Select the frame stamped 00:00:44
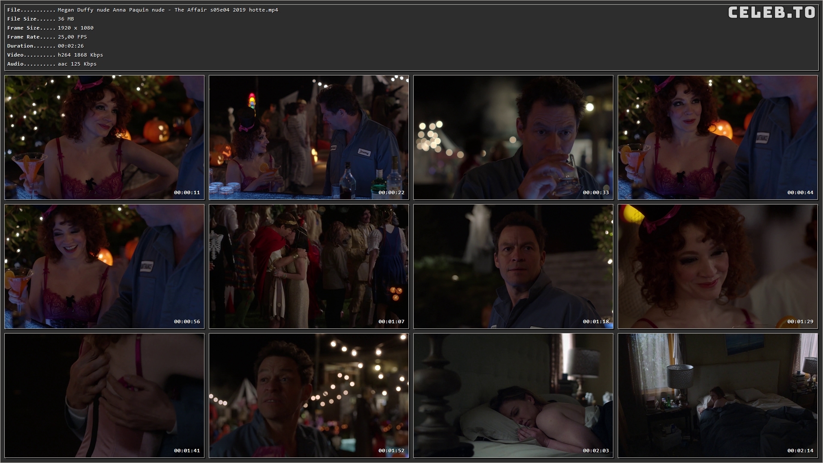The height and width of the screenshot is (463, 823). 718,138
